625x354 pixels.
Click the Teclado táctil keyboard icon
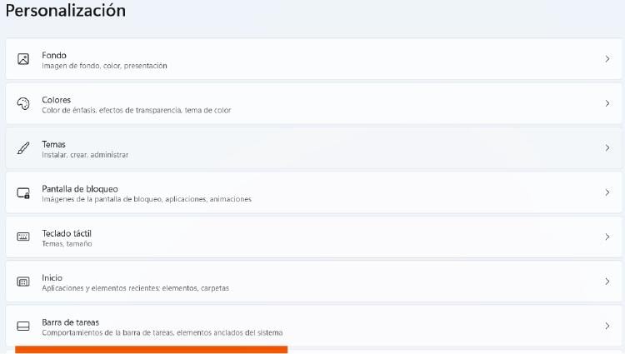(23, 237)
